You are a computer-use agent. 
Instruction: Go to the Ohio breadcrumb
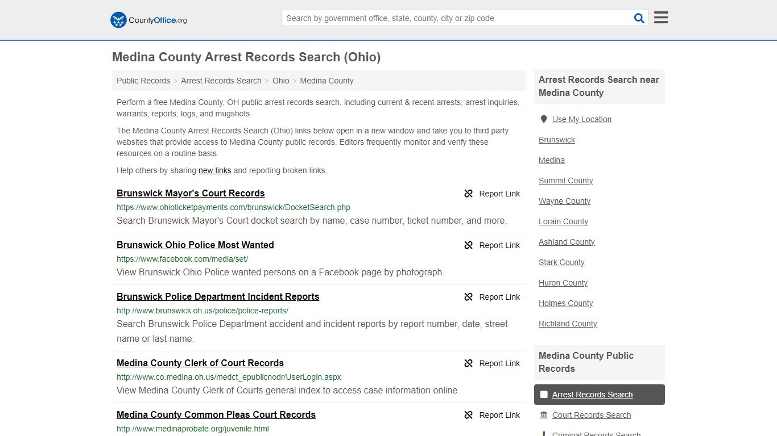[x=281, y=81]
